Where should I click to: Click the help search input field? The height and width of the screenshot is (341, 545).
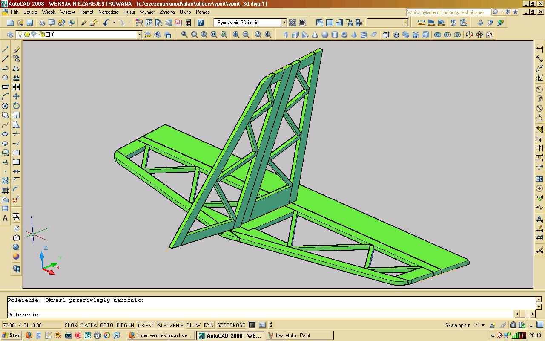coord(448,12)
